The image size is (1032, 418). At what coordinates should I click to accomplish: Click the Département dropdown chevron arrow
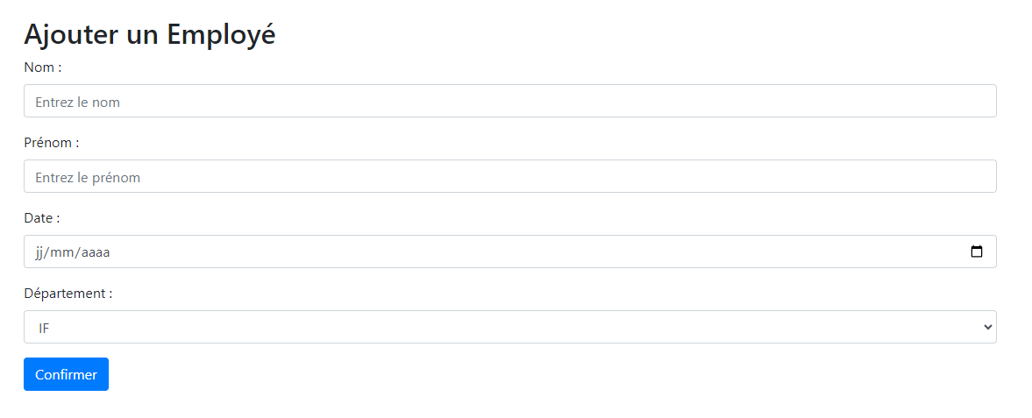coord(988,327)
